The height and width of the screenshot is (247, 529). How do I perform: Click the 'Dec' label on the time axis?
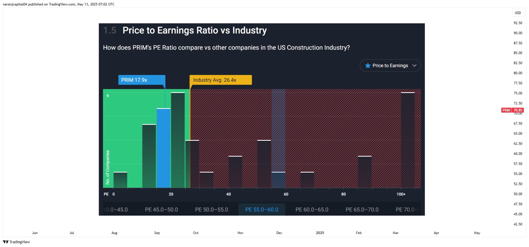279,233
